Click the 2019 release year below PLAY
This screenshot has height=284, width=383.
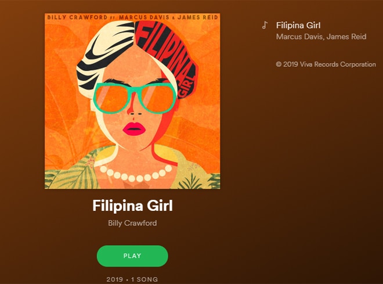click(x=114, y=279)
